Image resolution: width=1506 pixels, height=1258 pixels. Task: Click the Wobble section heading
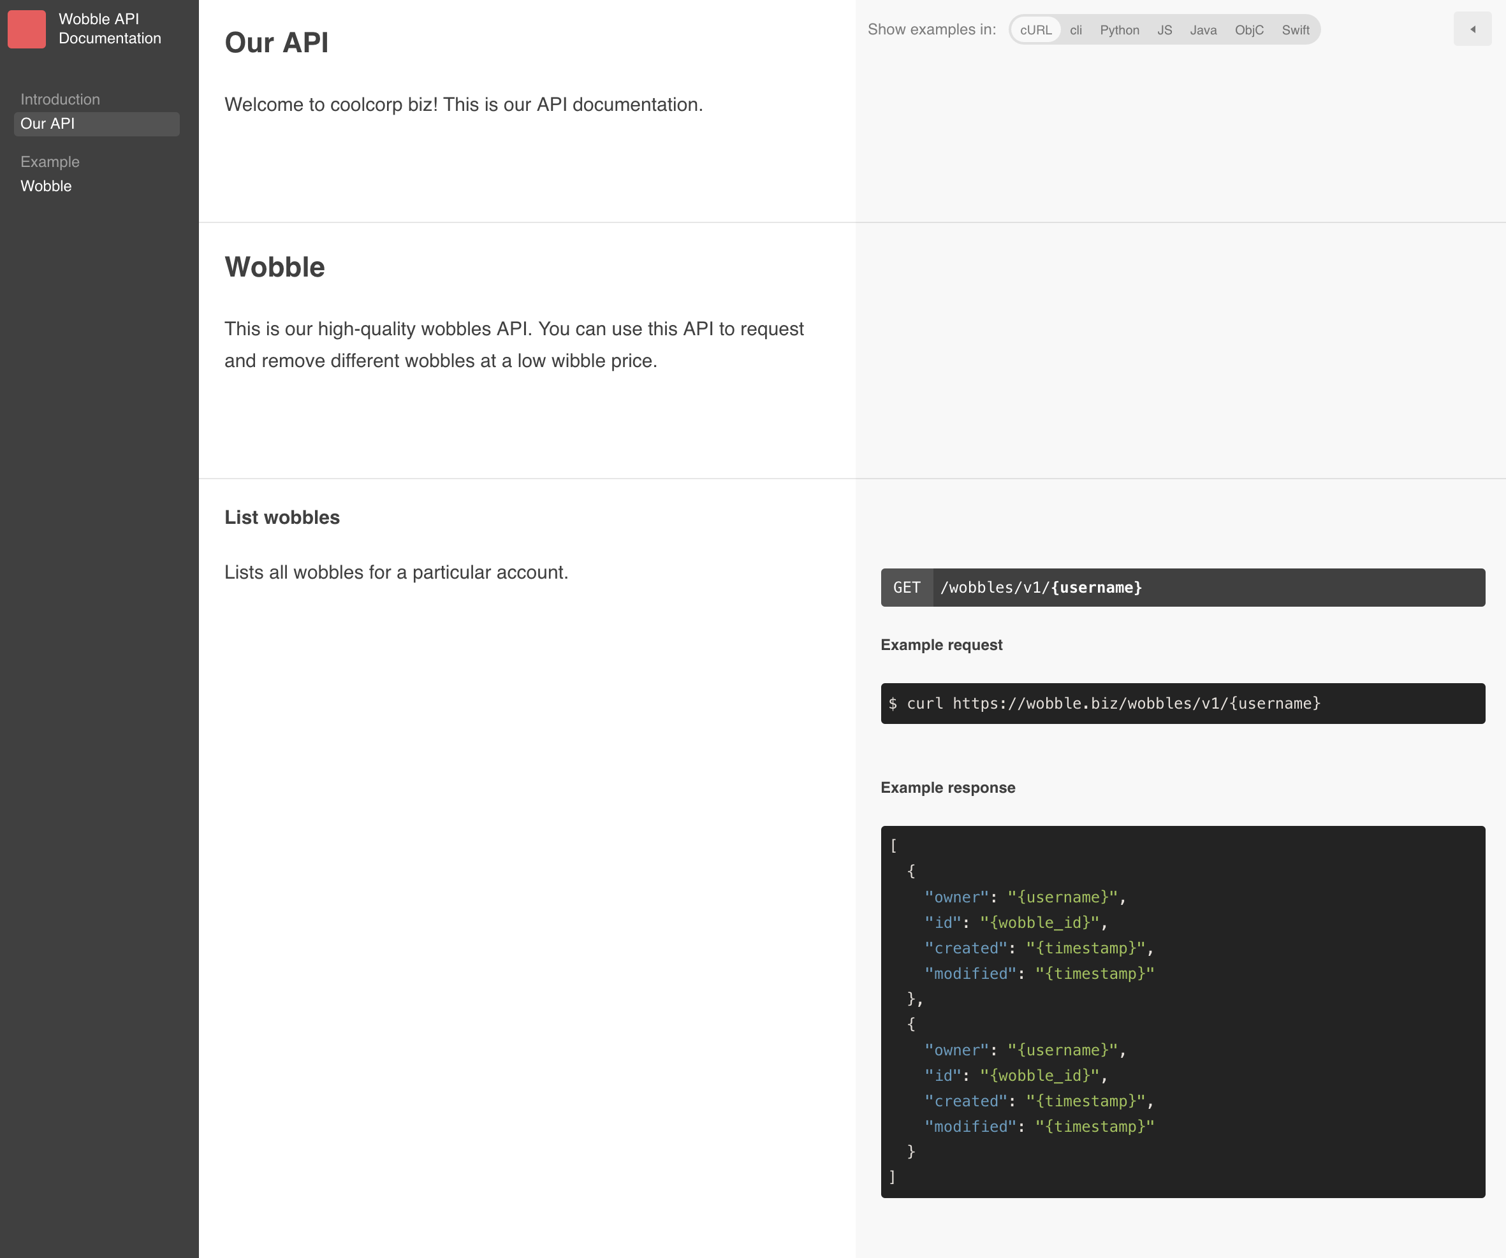(274, 266)
